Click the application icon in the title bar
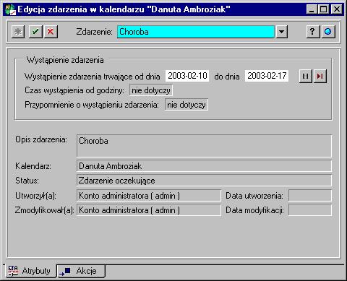The image size is (347, 281). point(10,9)
